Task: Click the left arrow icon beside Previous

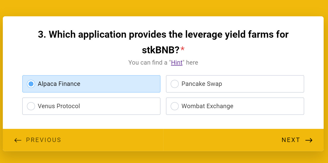Action: click(x=18, y=140)
